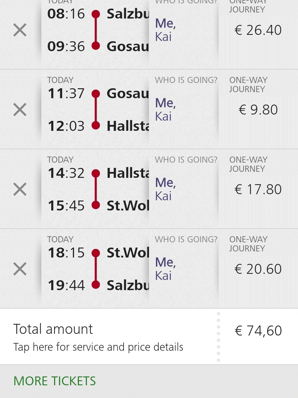This screenshot has height=398, width=298.
Task: Open the 14:32 Hallstatt to St.Wolfgang journey details
Action: (95, 189)
